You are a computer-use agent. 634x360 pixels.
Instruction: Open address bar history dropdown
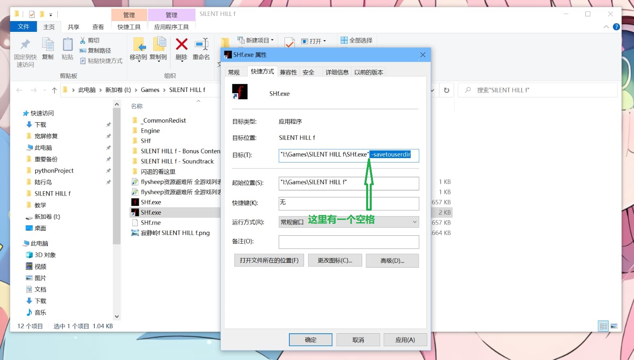[x=432, y=90]
